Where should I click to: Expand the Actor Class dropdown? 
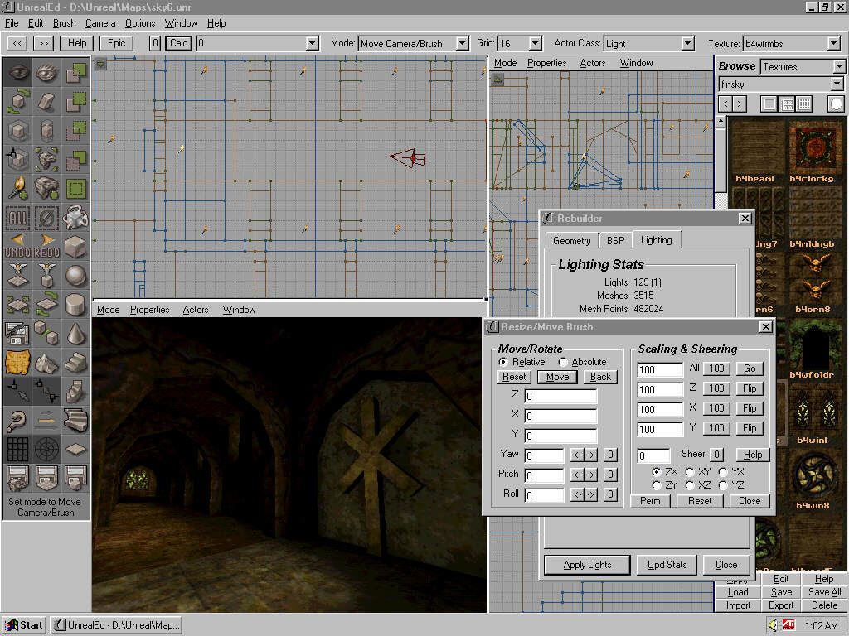pyautogui.click(x=687, y=43)
